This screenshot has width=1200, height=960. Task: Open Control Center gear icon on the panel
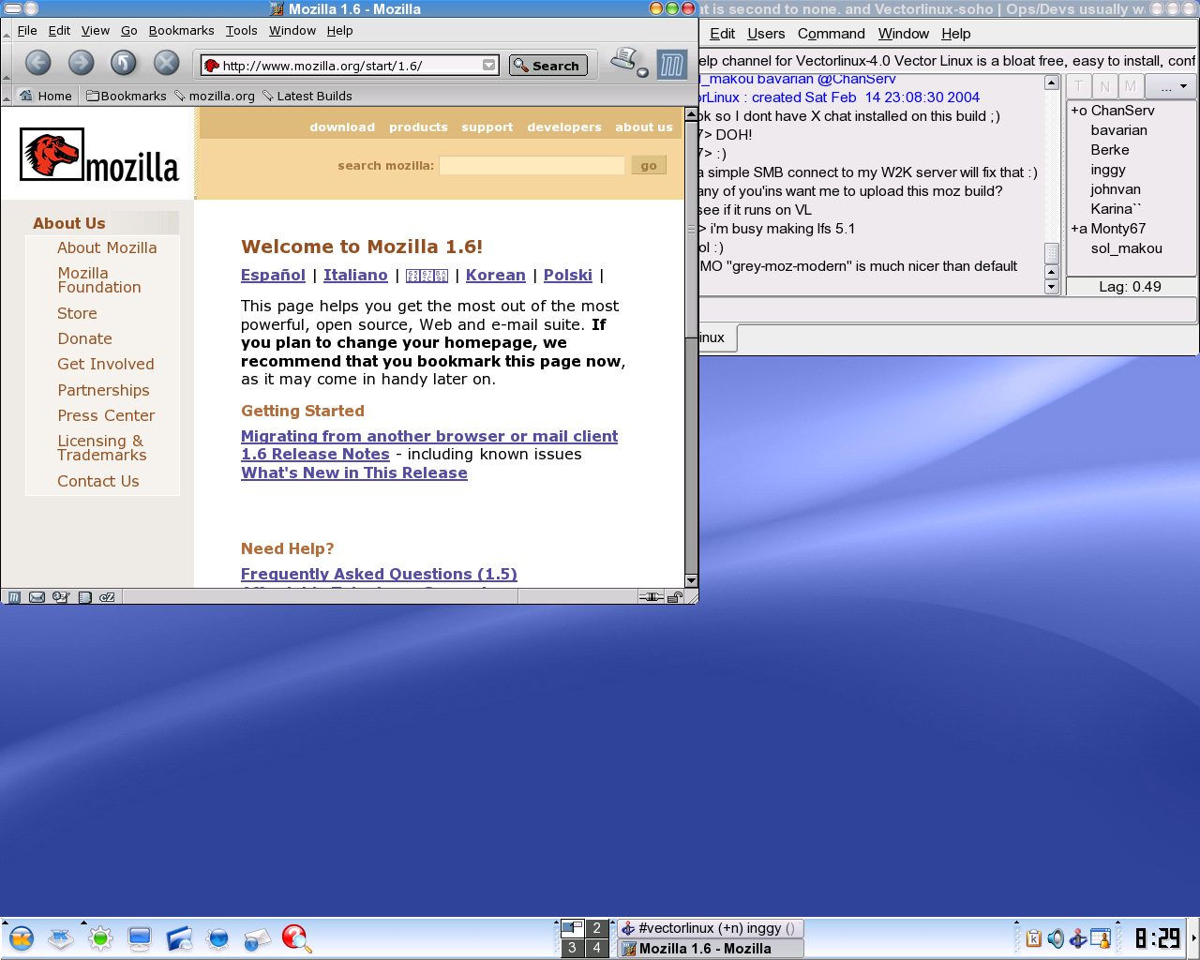tap(100, 938)
